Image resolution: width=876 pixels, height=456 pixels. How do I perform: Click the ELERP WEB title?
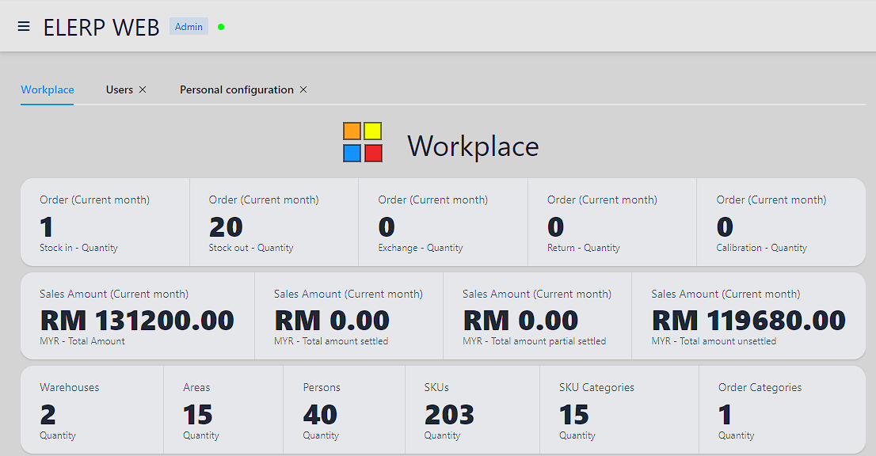tap(101, 27)
